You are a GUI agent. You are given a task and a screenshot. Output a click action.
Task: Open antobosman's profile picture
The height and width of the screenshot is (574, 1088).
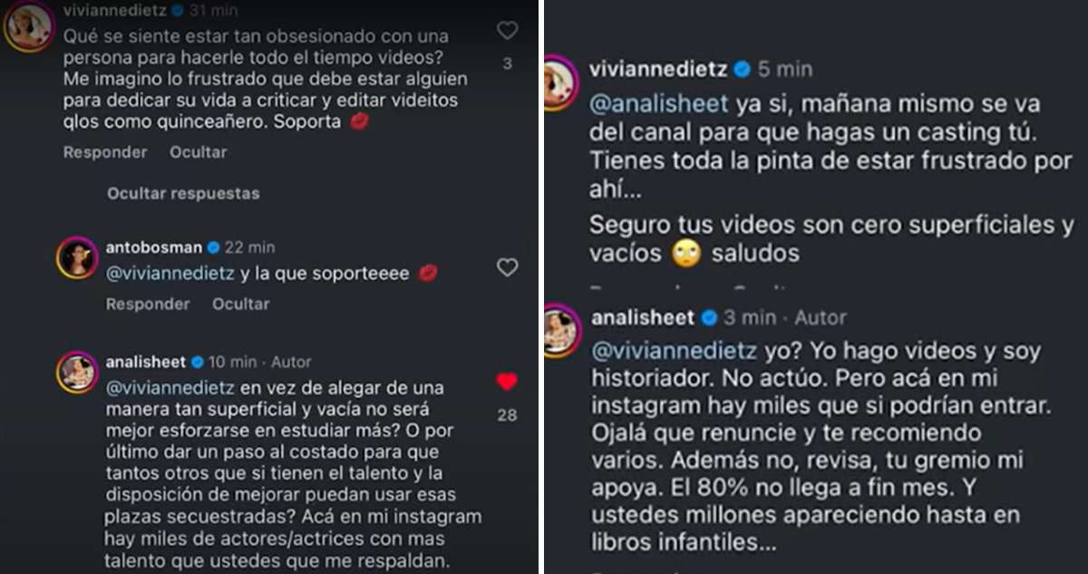pos(77,258)
